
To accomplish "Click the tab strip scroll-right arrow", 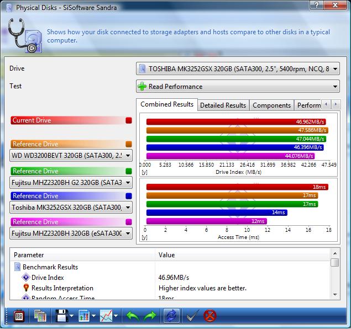I will pyautogui.click(x=336, y=104).
